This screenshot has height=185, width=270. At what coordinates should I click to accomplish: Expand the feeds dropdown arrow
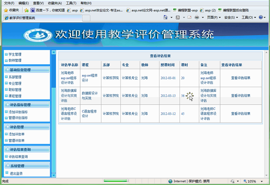pos(184,17)
